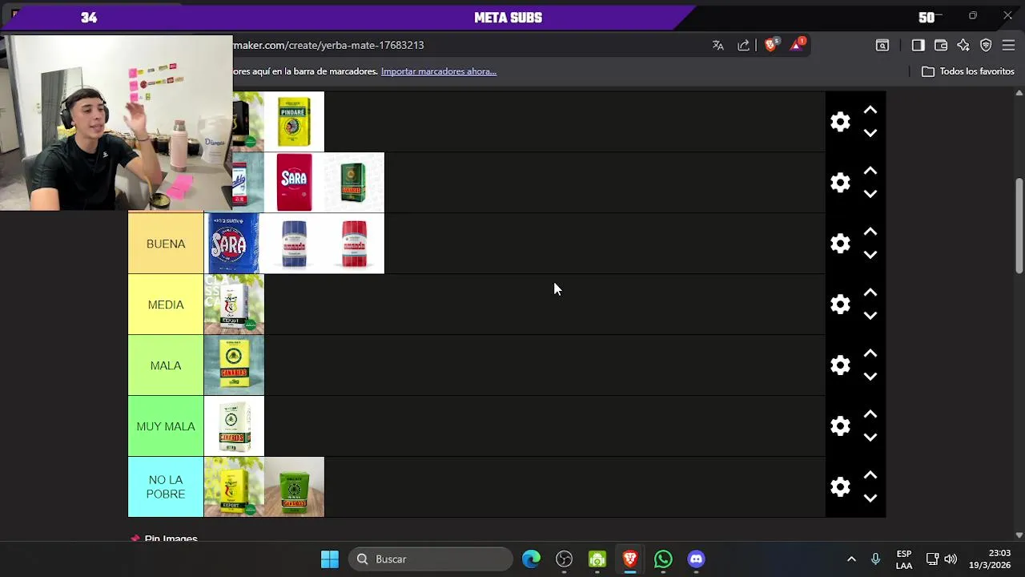Move the MEDIA row down
Image resolution: width=1025 pixels, height=577 pixels.
[x=870, y=316]
